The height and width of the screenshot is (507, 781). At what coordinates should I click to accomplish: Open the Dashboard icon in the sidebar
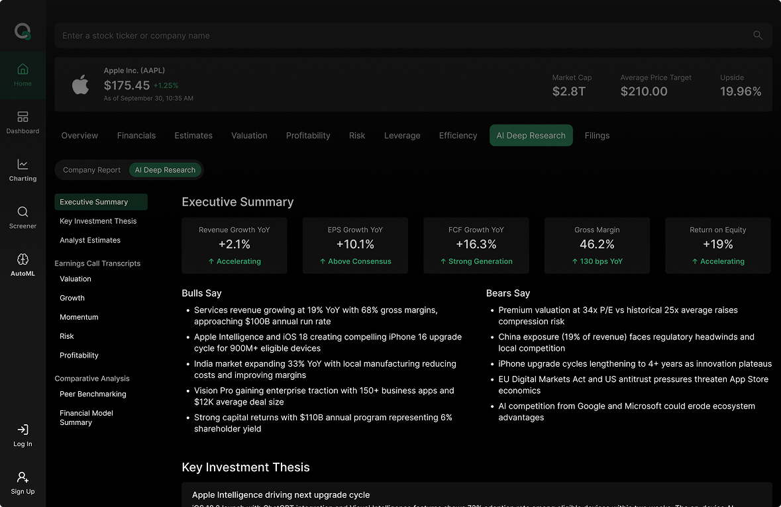23,117
